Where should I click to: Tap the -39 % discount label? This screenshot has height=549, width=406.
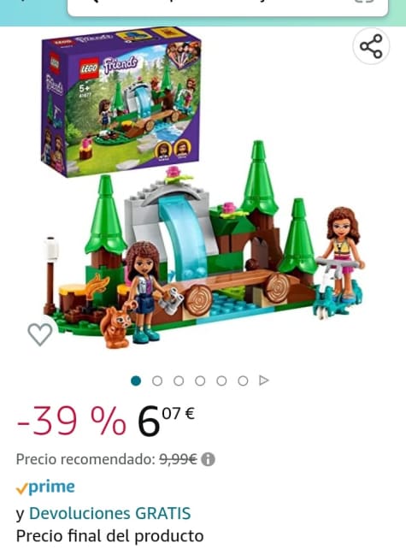click(x=71, y=422)
